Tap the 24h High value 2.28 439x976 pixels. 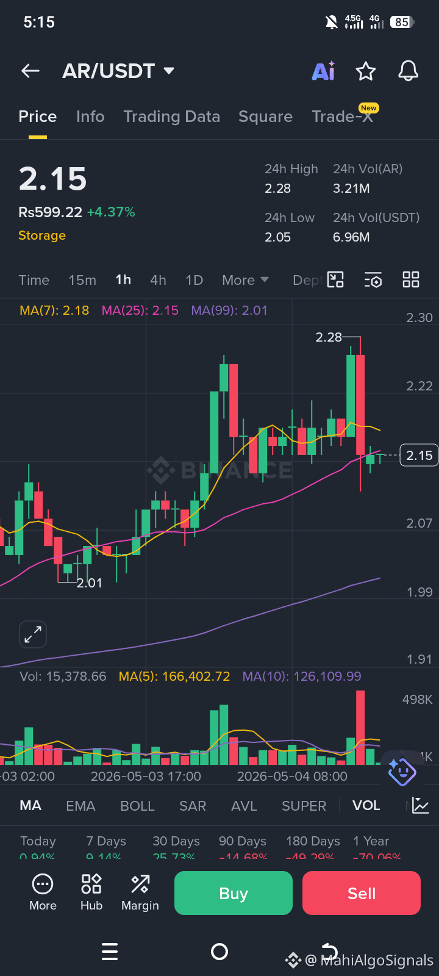pyautogui.click(x=277, y=188)
